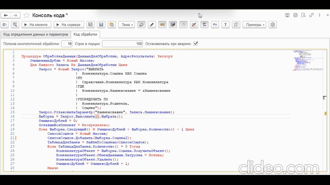
Task: Toggle the orange list toolbar button
Action: click(162, 25)
